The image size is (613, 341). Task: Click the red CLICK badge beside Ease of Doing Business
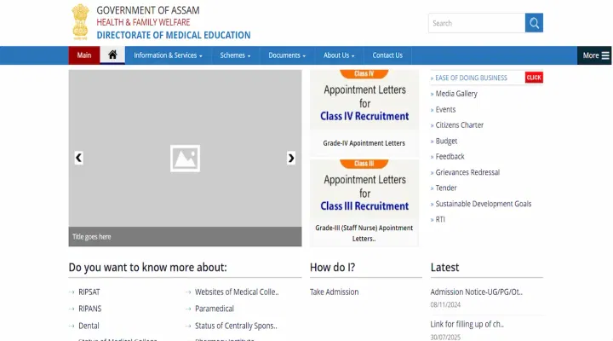point(534,78)
